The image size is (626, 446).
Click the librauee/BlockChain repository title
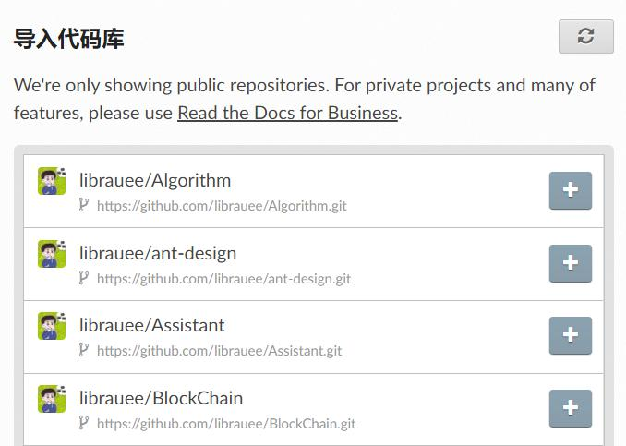(162, 398)
